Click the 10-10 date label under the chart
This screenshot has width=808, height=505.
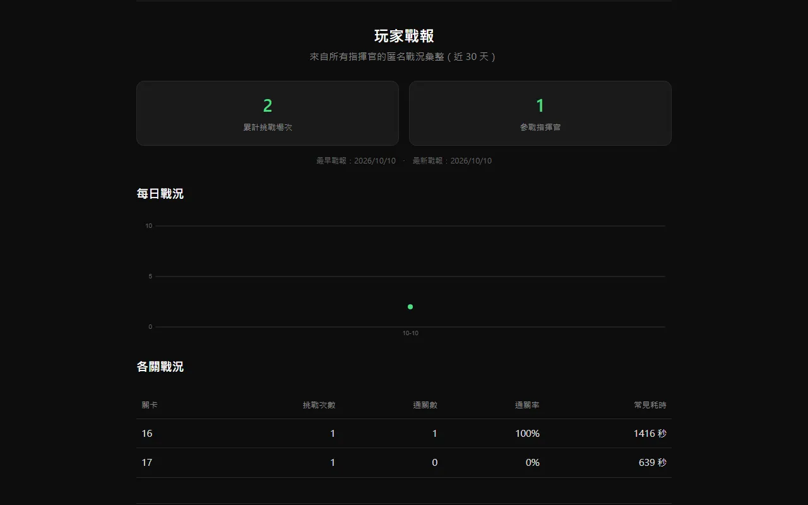pyautogui.click(x=410, y=333)
